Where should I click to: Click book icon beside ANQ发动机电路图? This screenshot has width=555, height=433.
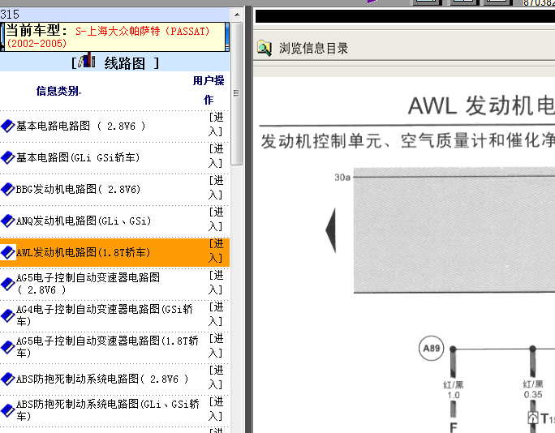[8, 221]
